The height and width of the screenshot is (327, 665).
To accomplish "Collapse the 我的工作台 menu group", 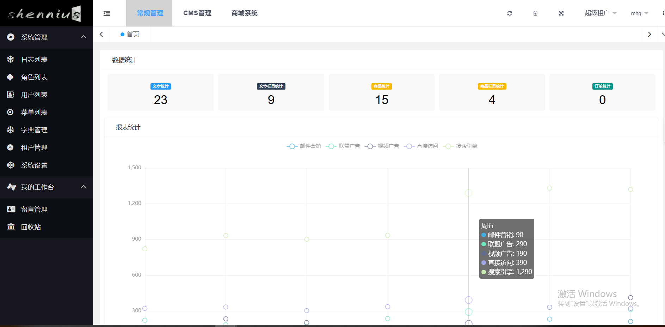I will [x=84, y=187].
